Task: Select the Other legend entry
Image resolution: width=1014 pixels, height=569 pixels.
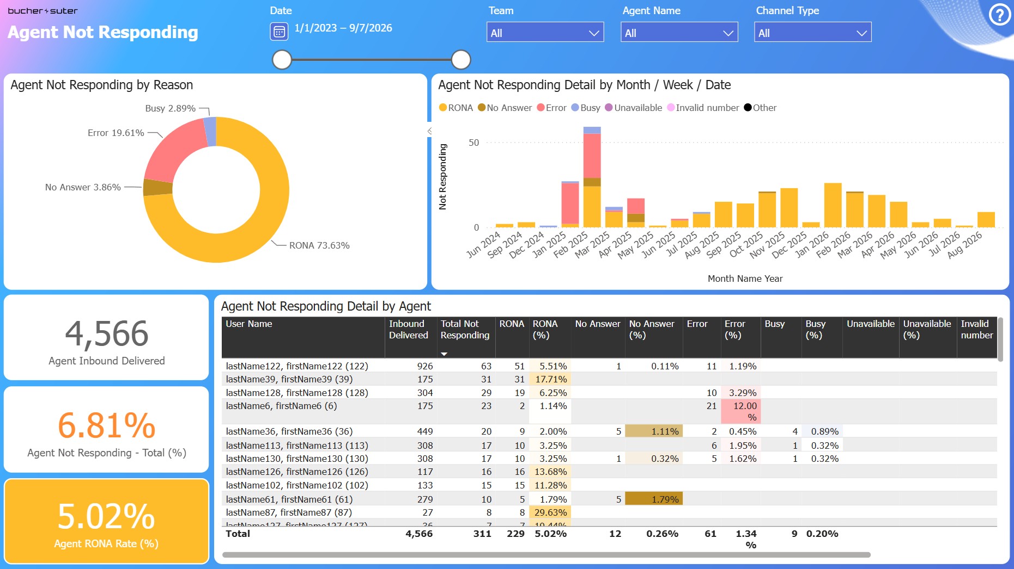Action: pyautogui.click(x=760, y=108)
